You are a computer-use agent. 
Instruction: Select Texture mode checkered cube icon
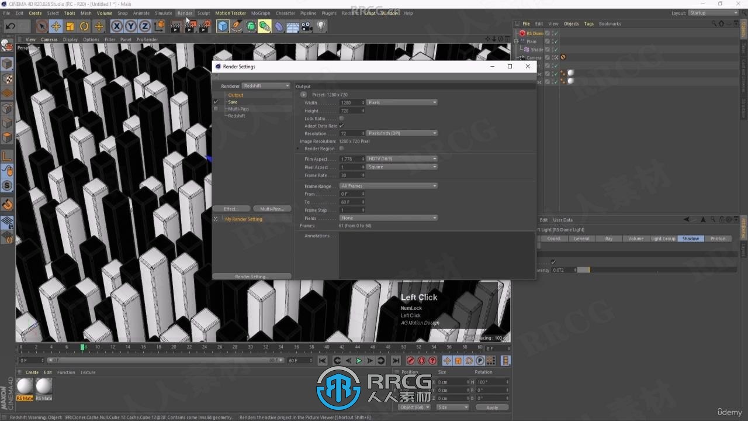(x=7, y=78)
